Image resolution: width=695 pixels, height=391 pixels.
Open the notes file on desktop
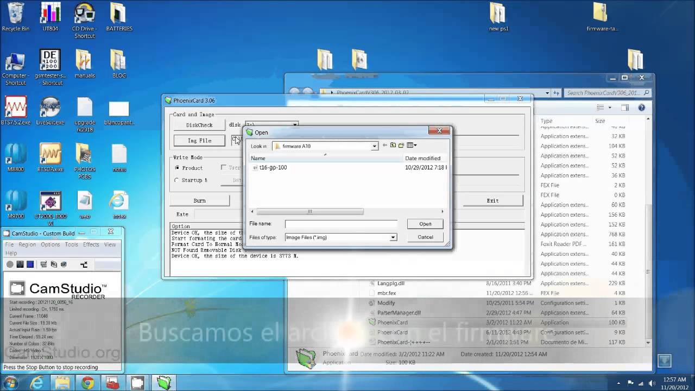(x=119, y=157)
